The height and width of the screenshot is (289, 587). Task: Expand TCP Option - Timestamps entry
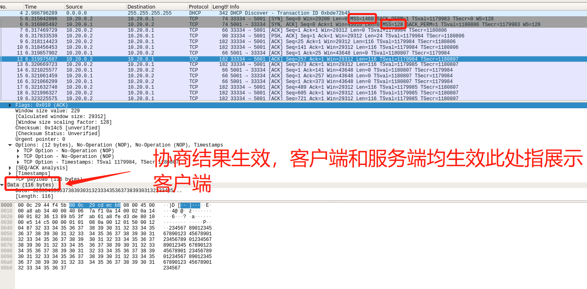tap(18, 162)
